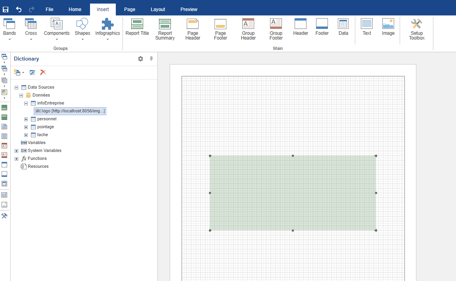Viewport: 456px width, 281px height.
Task: Expand the tache table node
Action: click(26, 135)
